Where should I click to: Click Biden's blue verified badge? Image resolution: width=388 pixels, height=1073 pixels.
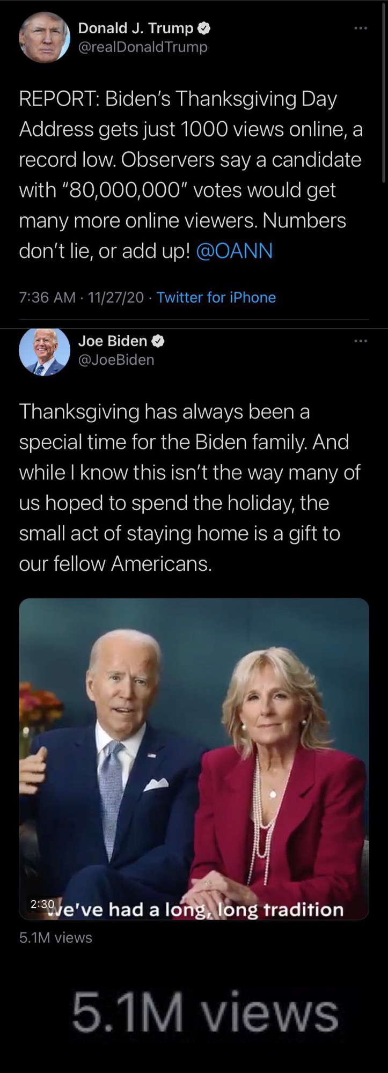159,341
